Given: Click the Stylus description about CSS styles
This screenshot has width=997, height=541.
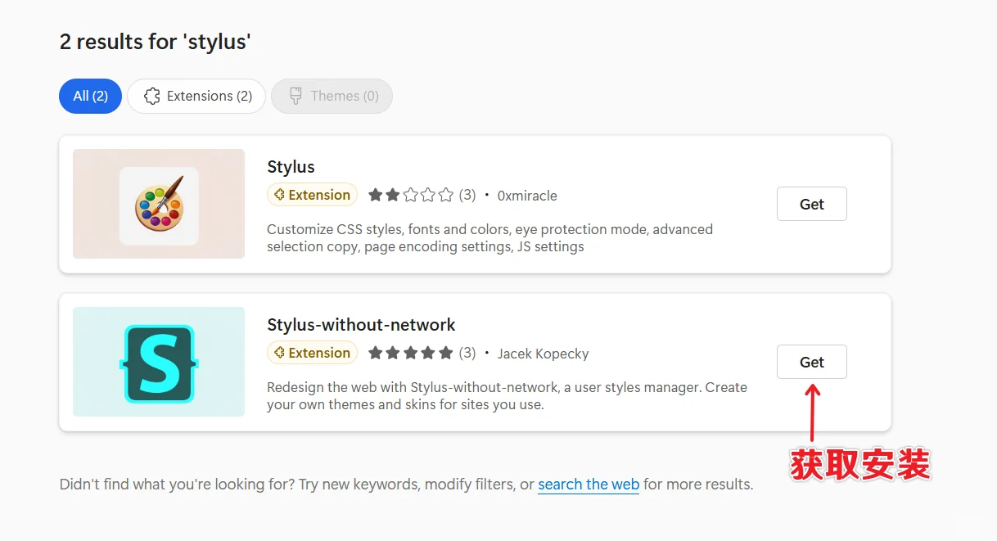Looking at the screenshot, I should [x=489, y=237].
